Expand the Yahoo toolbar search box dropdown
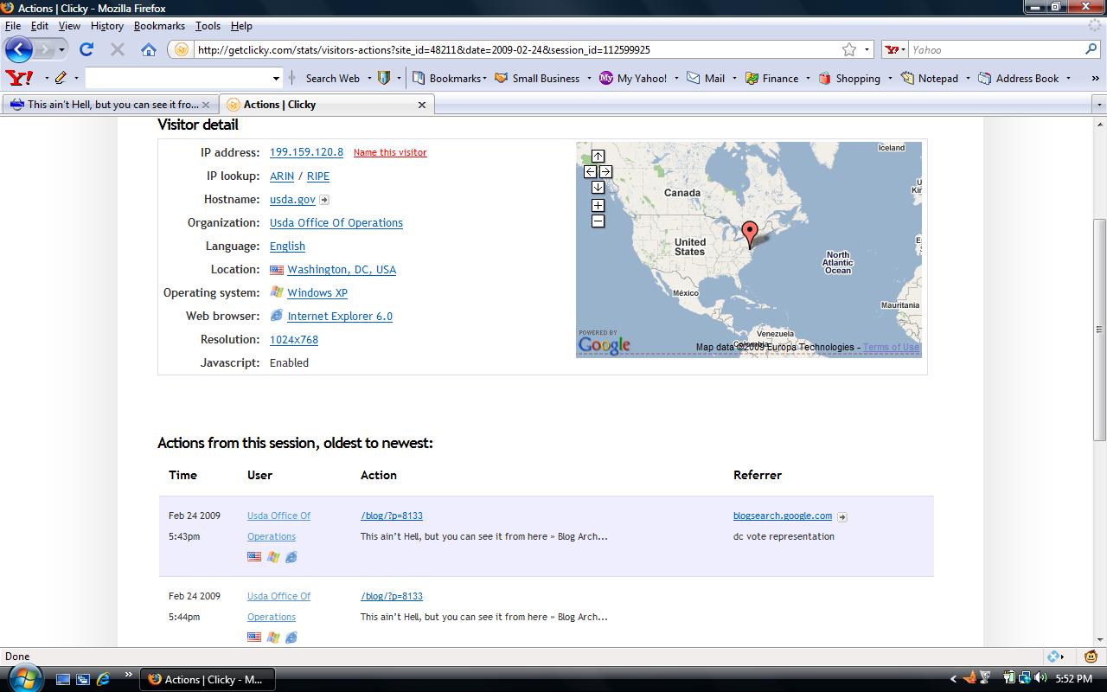The height and width of the screenshot is (692, 1107). coord(276,79)
